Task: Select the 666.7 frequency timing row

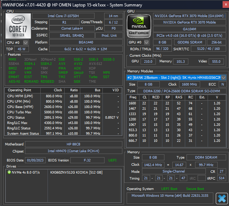Action: click(x=176, y=141)
